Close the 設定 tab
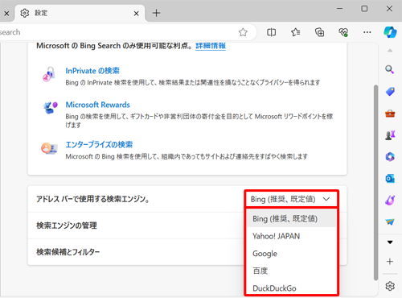This screenshot has height=298, width=402. point(137,14)
